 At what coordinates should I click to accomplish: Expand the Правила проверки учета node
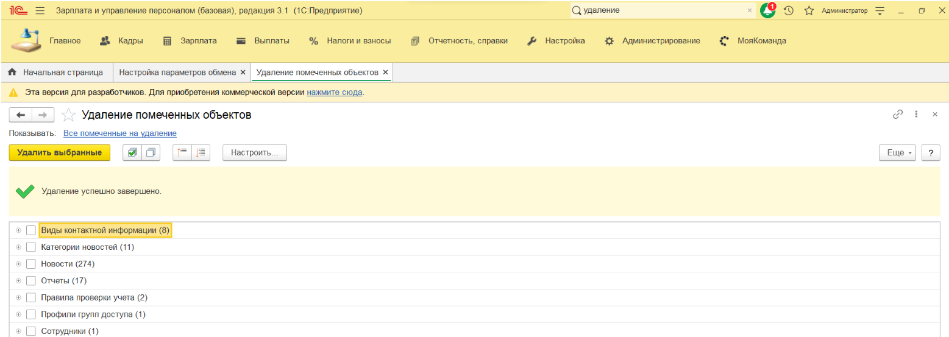pos(18,298)
